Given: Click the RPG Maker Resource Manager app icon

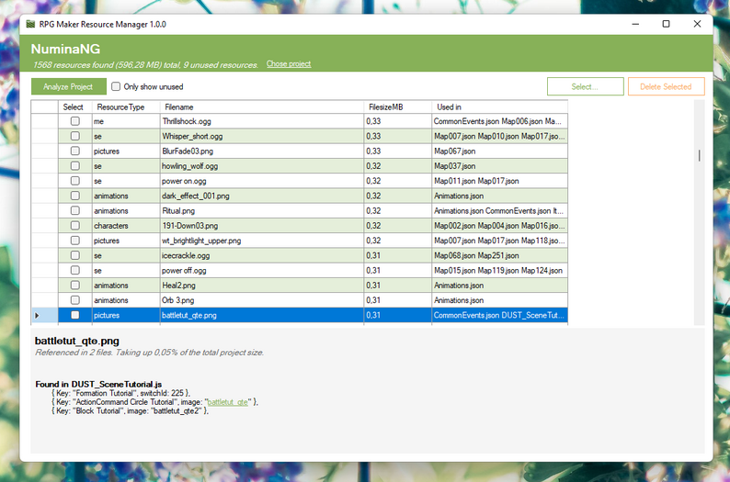Looking at the screenshot, I should [30, 24].
